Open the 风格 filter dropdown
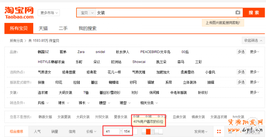This screenshot has height=137, width=266. click(43, 103)
